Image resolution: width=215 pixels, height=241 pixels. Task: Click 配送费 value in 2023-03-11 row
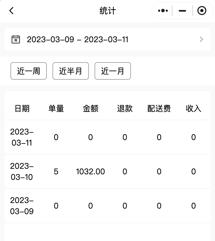159,137
